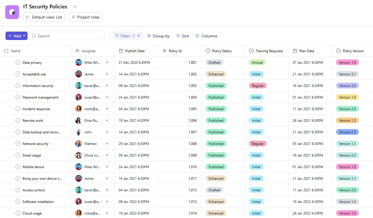Click the Version 3.0 tag for Information security
373x218 pixels.
pyautogui.click(x=347, y=86)
